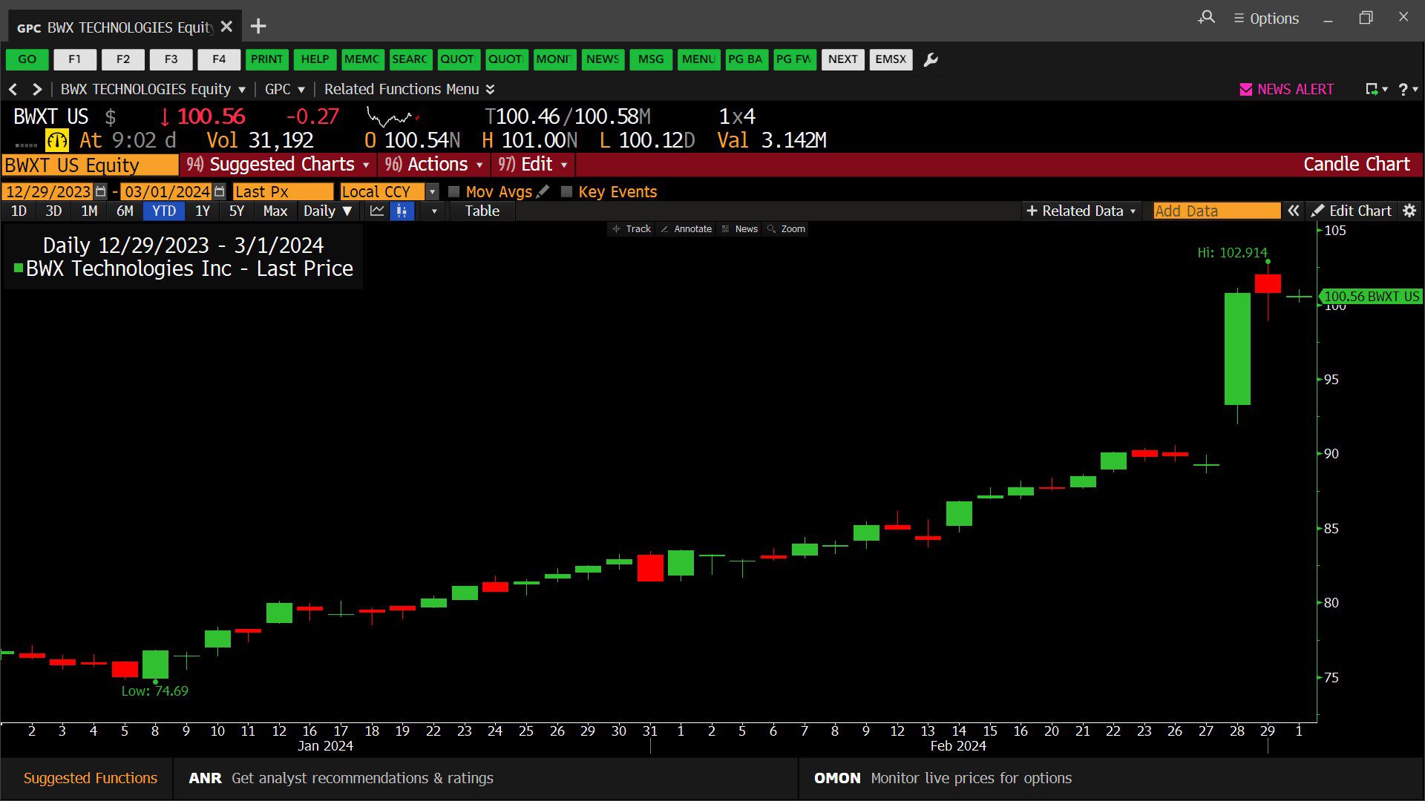Viewport: 1425px width, 801px height.
Task: Click the MSG command key
Action: (x=650, y=59)
